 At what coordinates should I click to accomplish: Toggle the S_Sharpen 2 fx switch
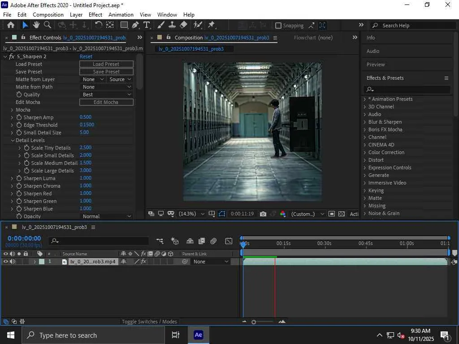12,56
